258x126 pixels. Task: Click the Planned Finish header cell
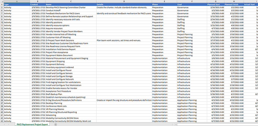(x=234, y=4)
